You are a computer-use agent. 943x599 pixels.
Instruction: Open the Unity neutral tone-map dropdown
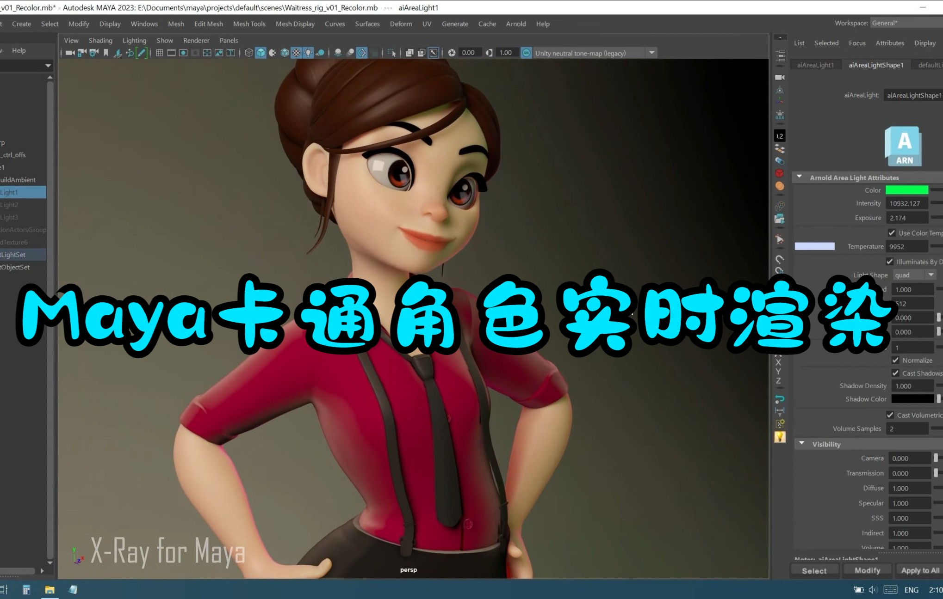(x=651, y=53)
